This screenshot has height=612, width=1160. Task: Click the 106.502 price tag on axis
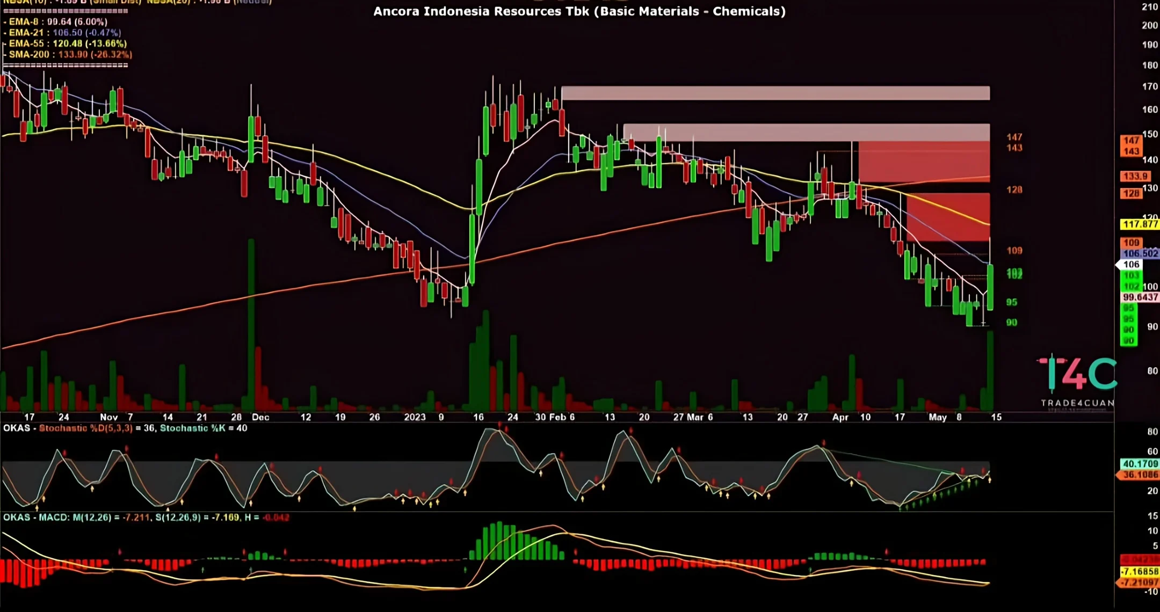pos(1140,253)
